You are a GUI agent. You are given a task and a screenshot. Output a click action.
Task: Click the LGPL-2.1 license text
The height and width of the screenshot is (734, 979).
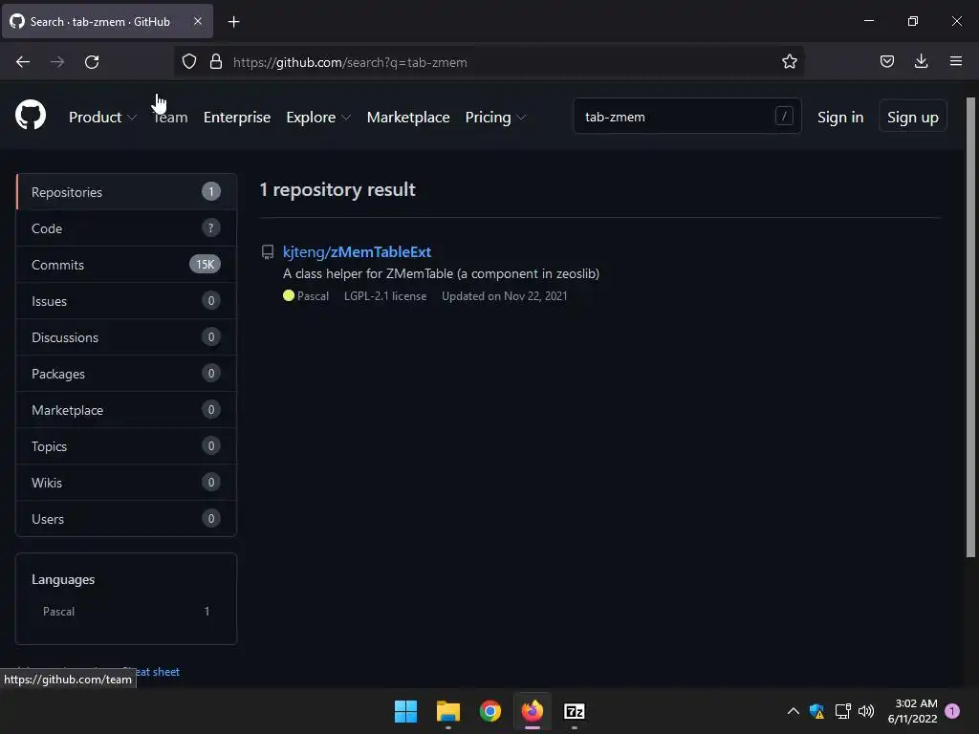pyautogui.click(x=385, y=296)
